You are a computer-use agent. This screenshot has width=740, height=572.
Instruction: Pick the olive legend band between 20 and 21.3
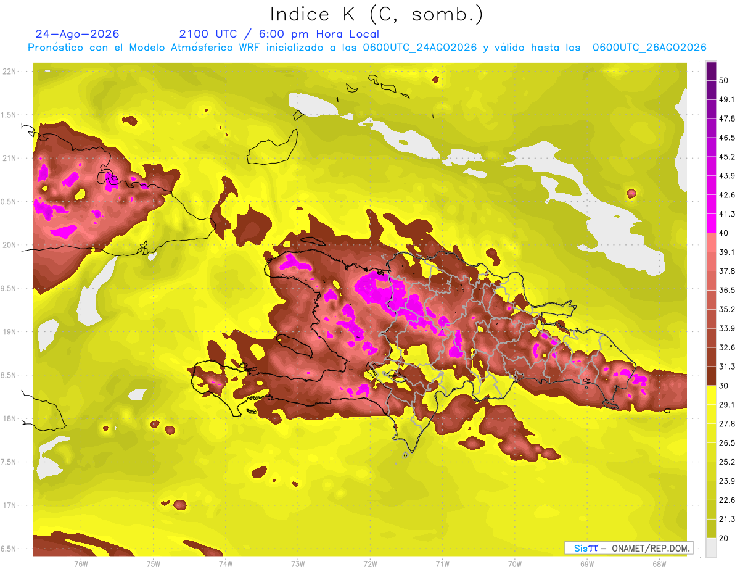tap(712, 529)
